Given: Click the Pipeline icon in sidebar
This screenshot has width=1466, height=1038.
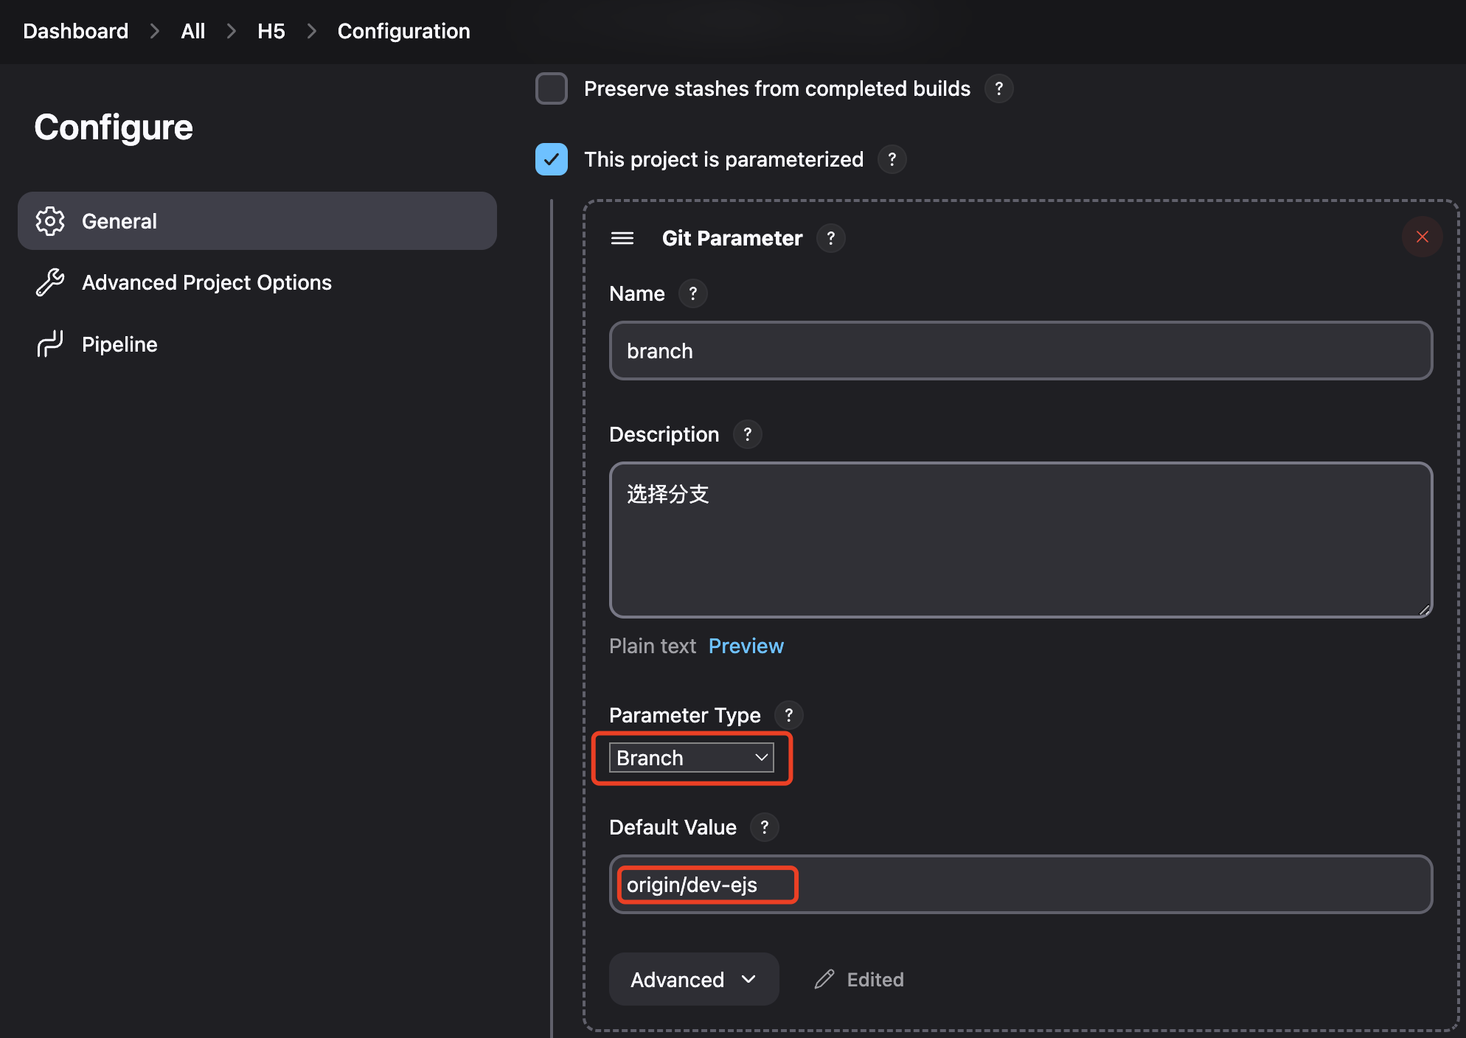Looking at the screenshot, I should pyautogui.click(x=50, y=344).
